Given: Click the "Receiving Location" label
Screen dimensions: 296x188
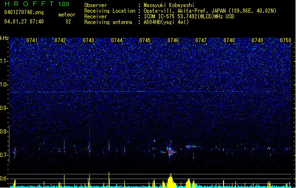Looking at the screenshot, I should (x=110, y=11).
